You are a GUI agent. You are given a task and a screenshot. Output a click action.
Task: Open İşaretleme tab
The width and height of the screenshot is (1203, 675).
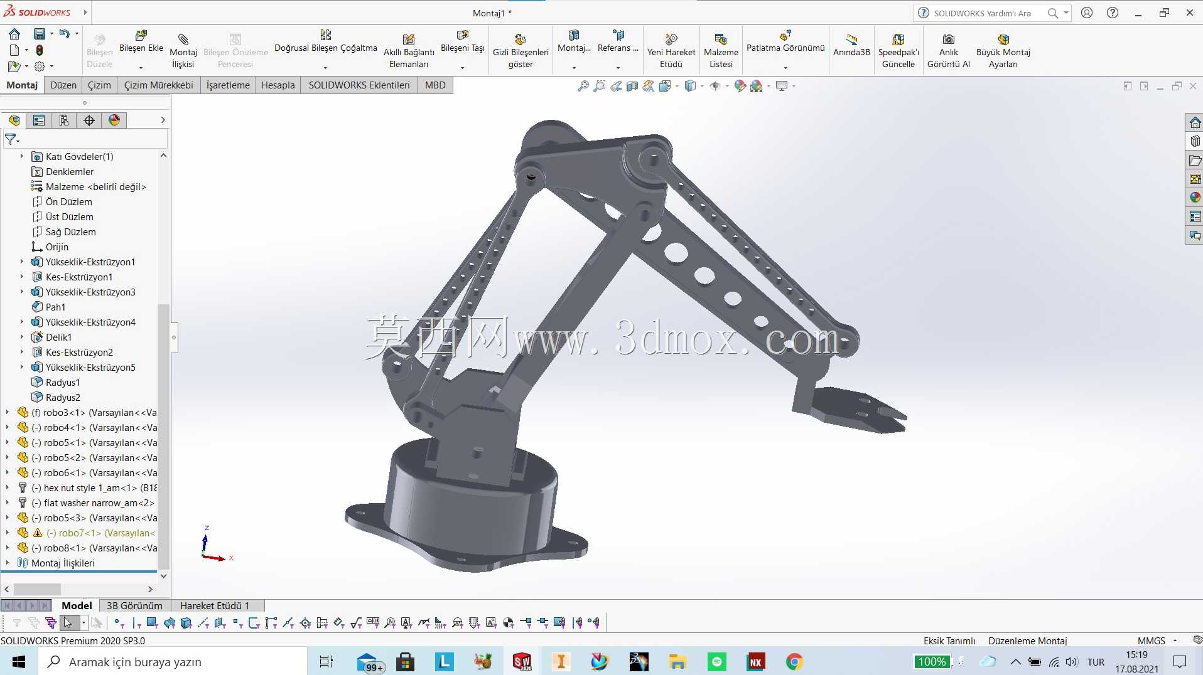pyautogui.click(x=228, y=85)
